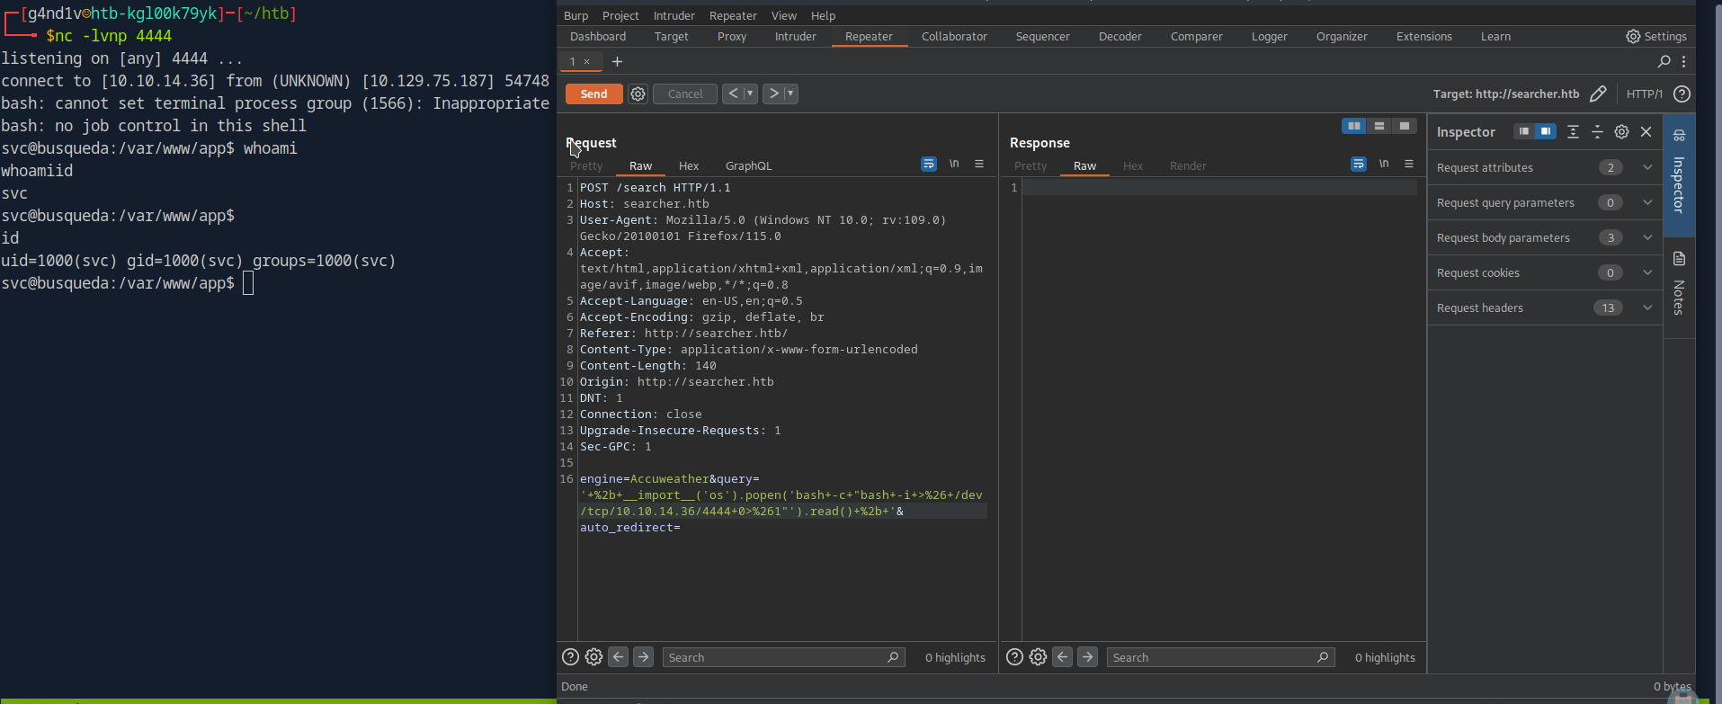The height and width of the screenshot is (704, 1722).
Task: Click the Request search input field
Action: 783,657
